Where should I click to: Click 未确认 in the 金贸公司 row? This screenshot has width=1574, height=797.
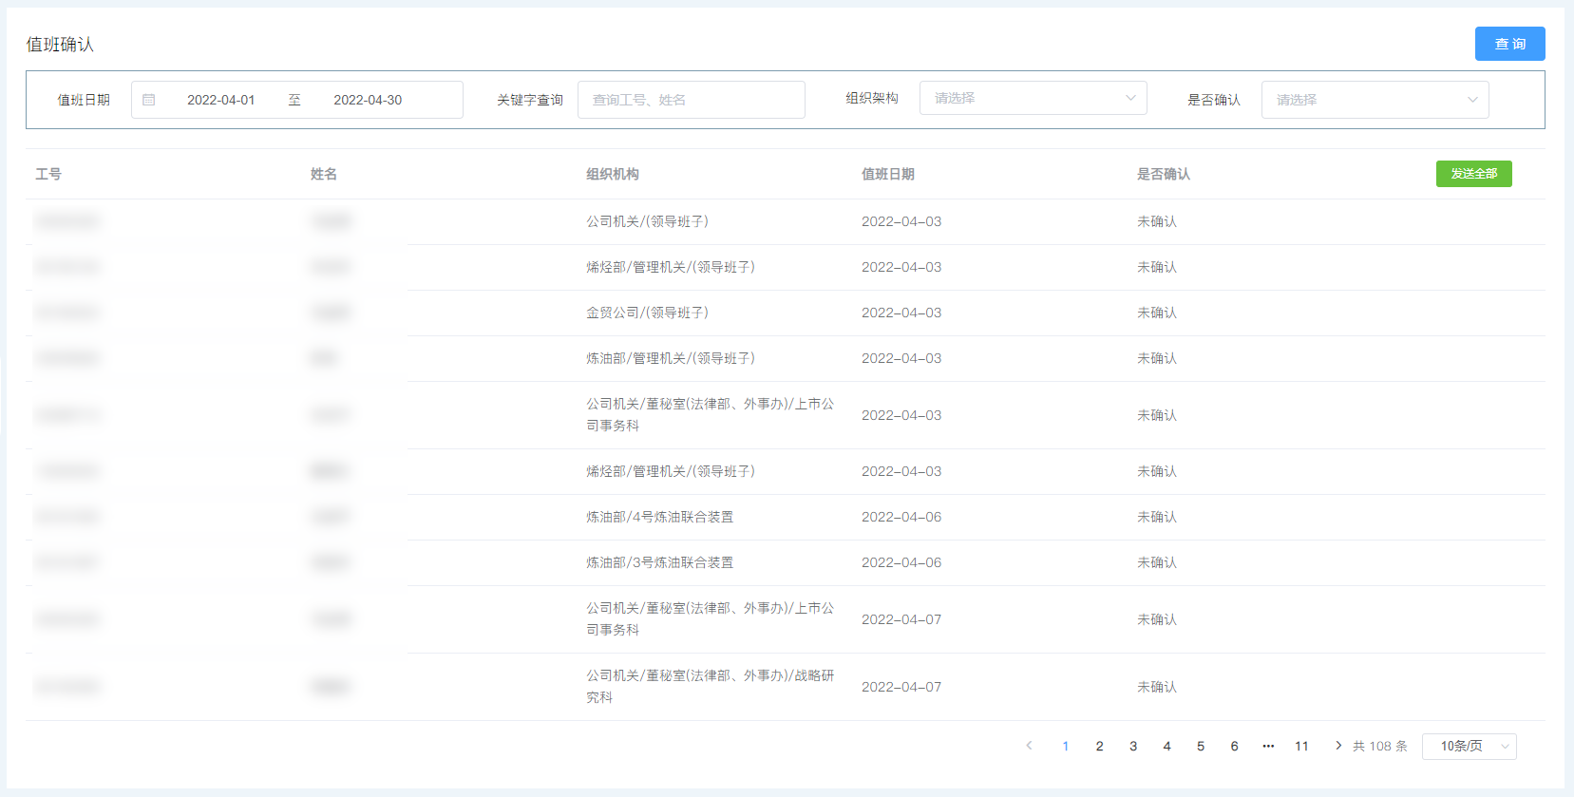click(1157, 313)
